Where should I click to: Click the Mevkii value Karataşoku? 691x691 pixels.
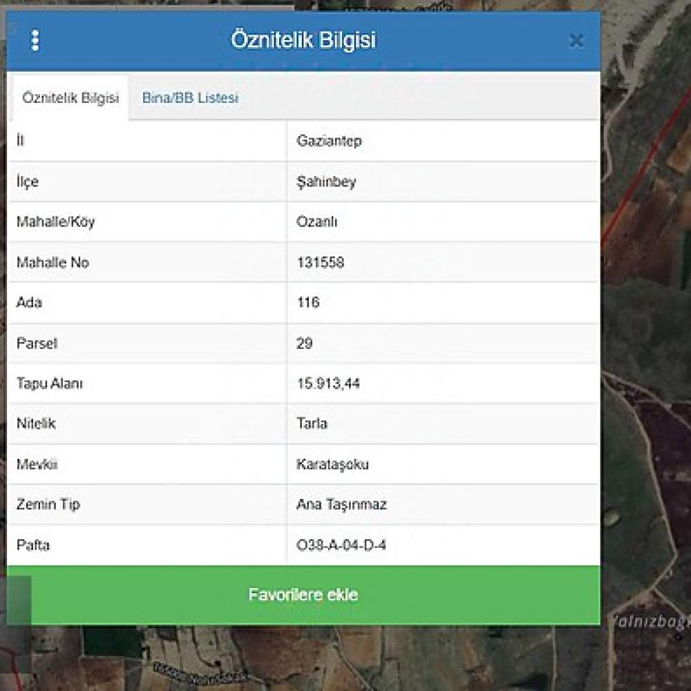click(333, 464)
